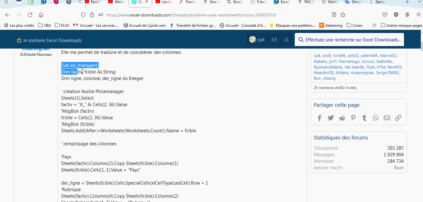Open Accueil de Cjoint.com bookmark
Screen dimensions: 423x202
[x=144, y=25]
